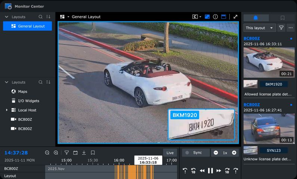This screenshot has height=179, width=297.
Task: Click the info icon above the video
Action: coord(215,17)
